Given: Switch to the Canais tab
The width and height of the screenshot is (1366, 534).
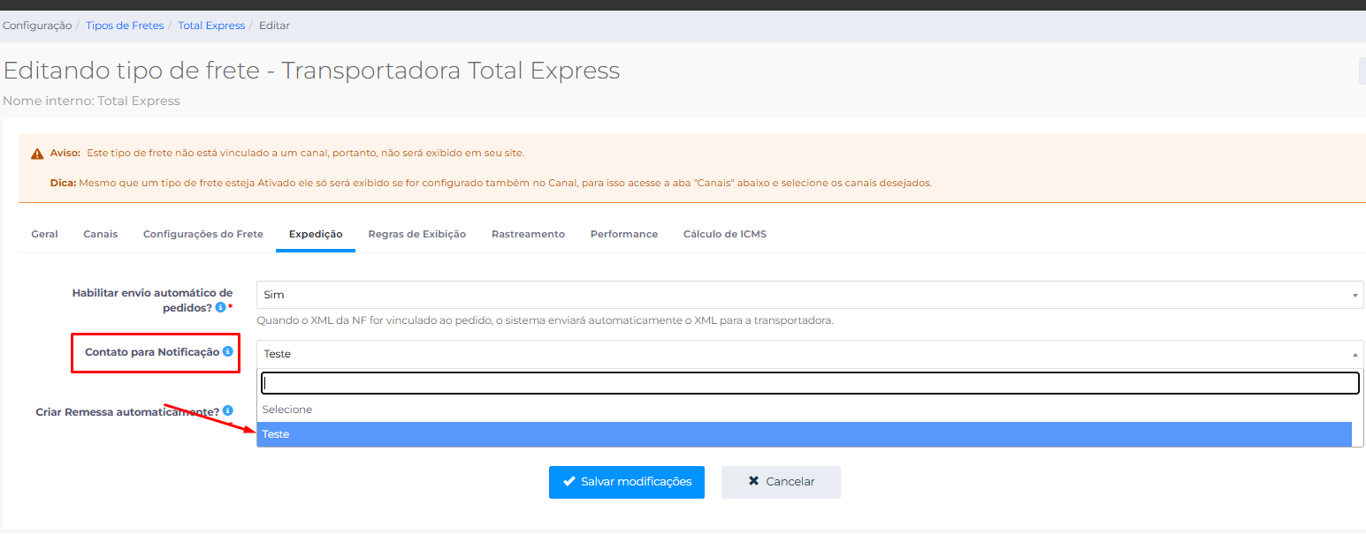Looking at the screenshot, I should pos(101,234).
